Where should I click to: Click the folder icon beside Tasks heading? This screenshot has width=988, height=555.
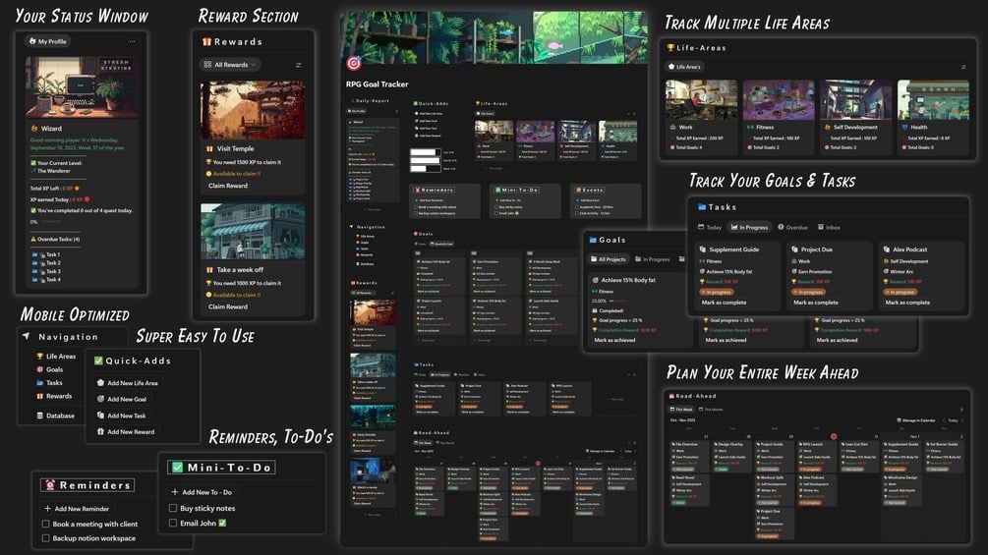[701, 207]
